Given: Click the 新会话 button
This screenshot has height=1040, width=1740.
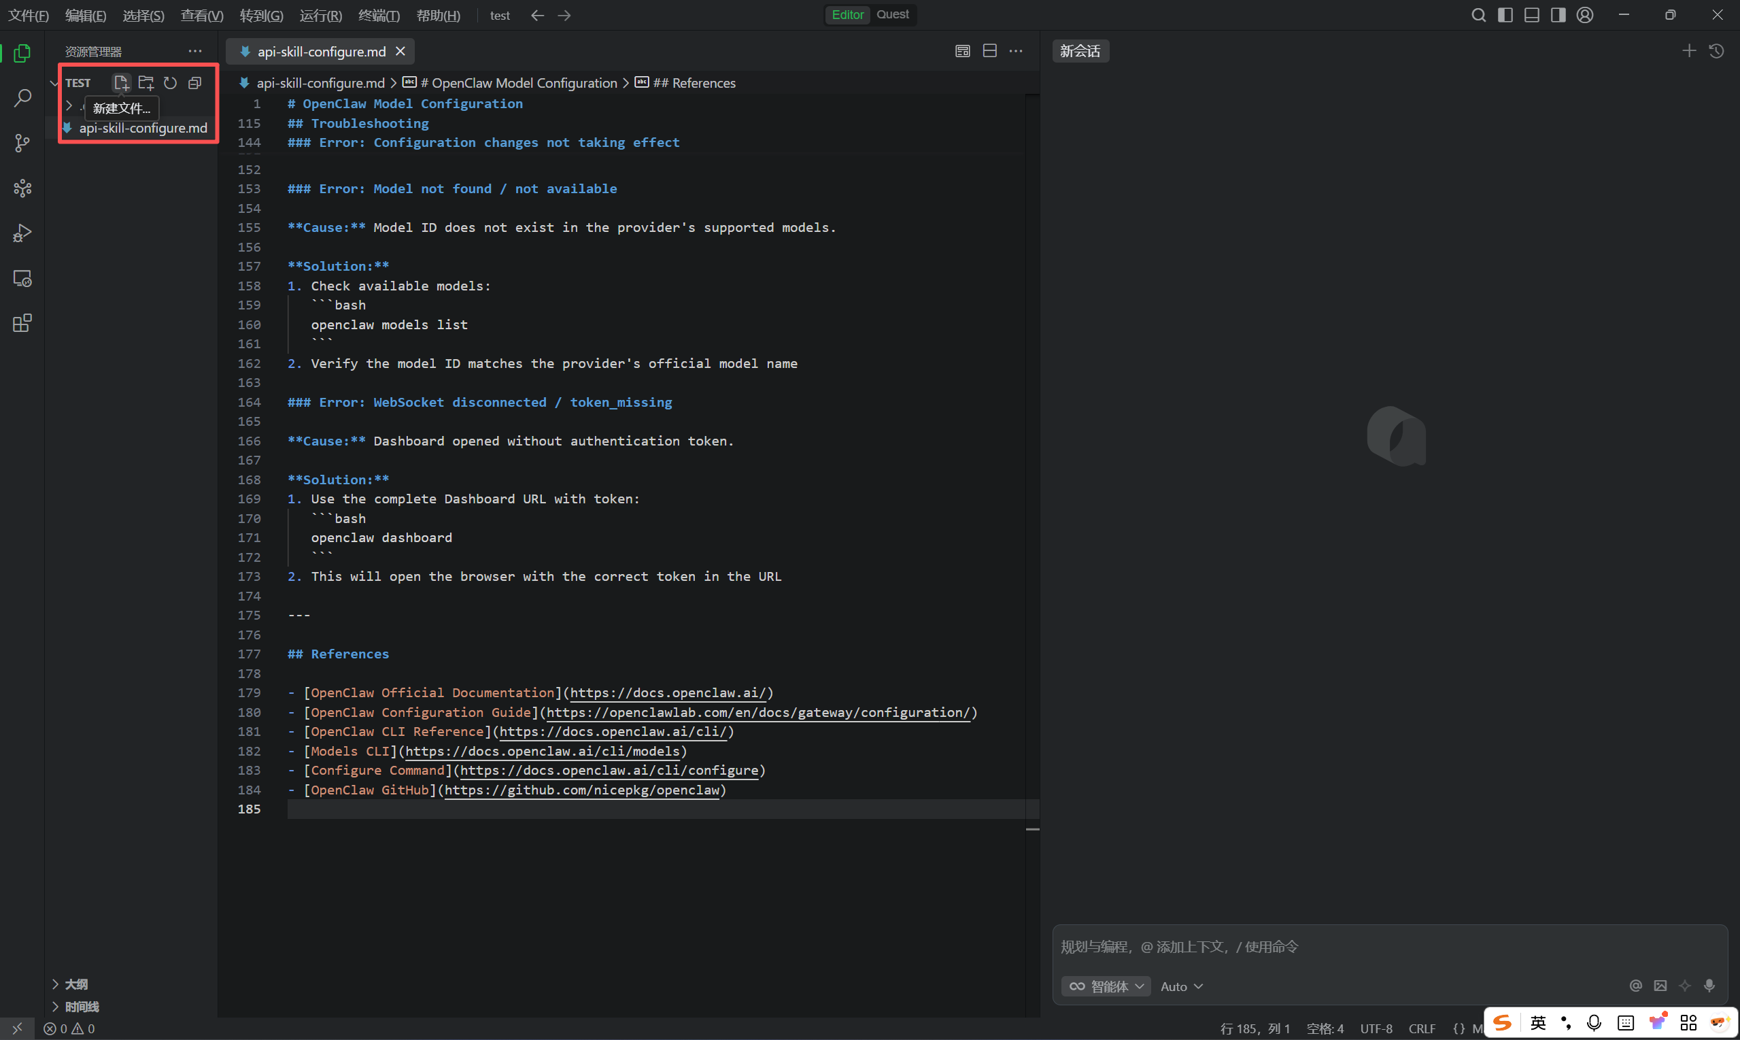Looking at the screenshot, I should tap(1080, 51).
